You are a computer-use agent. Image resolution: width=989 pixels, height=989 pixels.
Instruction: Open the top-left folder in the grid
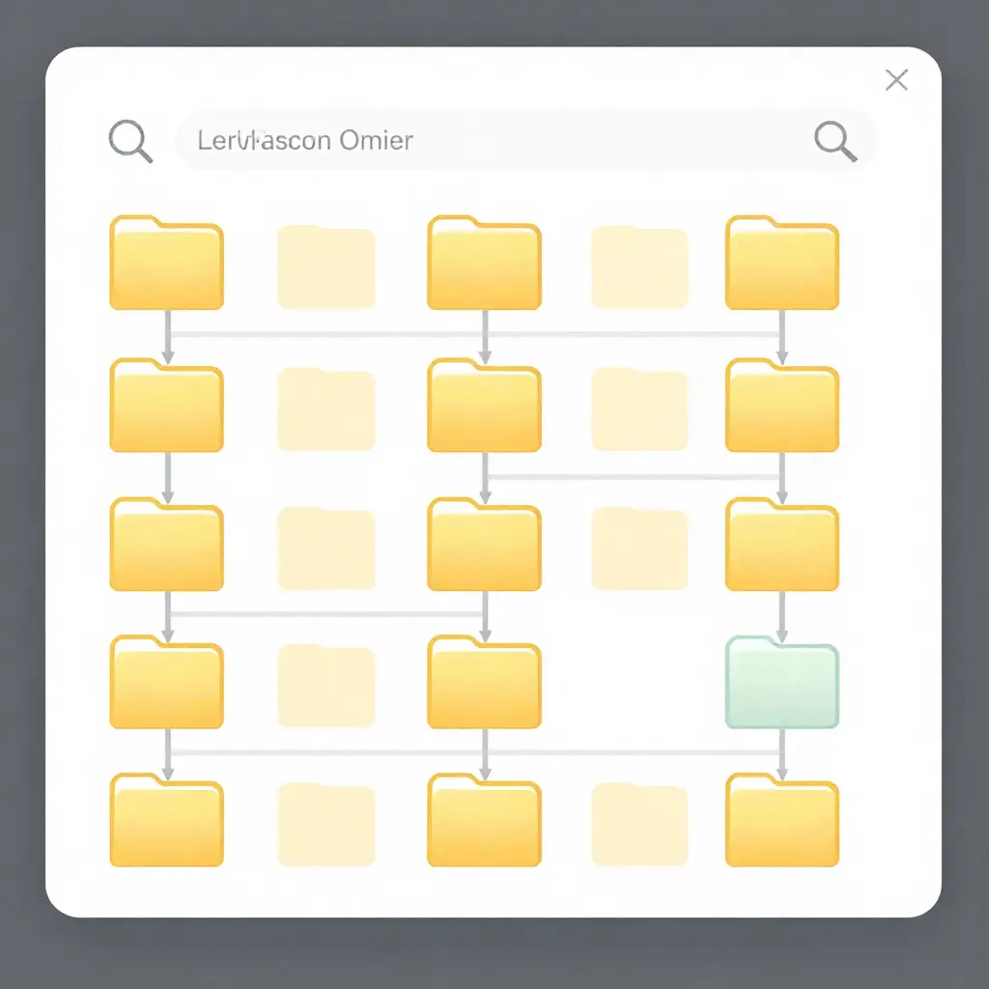coord(166,261)
